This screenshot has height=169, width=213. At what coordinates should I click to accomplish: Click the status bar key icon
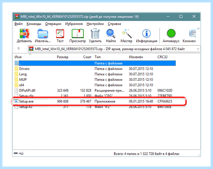(x=21, y=153)
